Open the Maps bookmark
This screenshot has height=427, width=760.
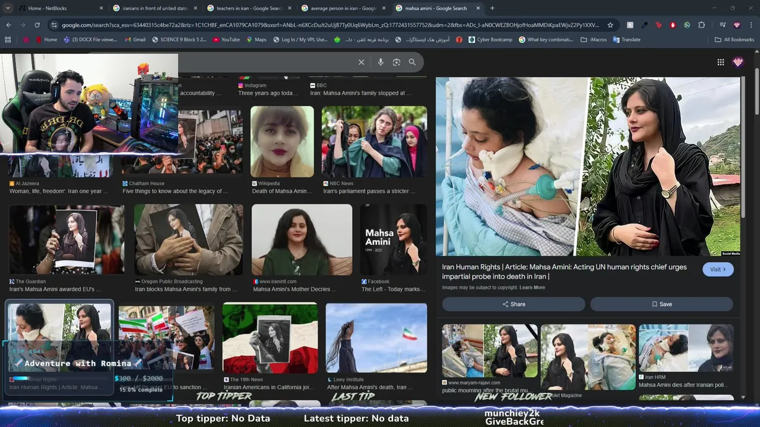pos(256,40)
